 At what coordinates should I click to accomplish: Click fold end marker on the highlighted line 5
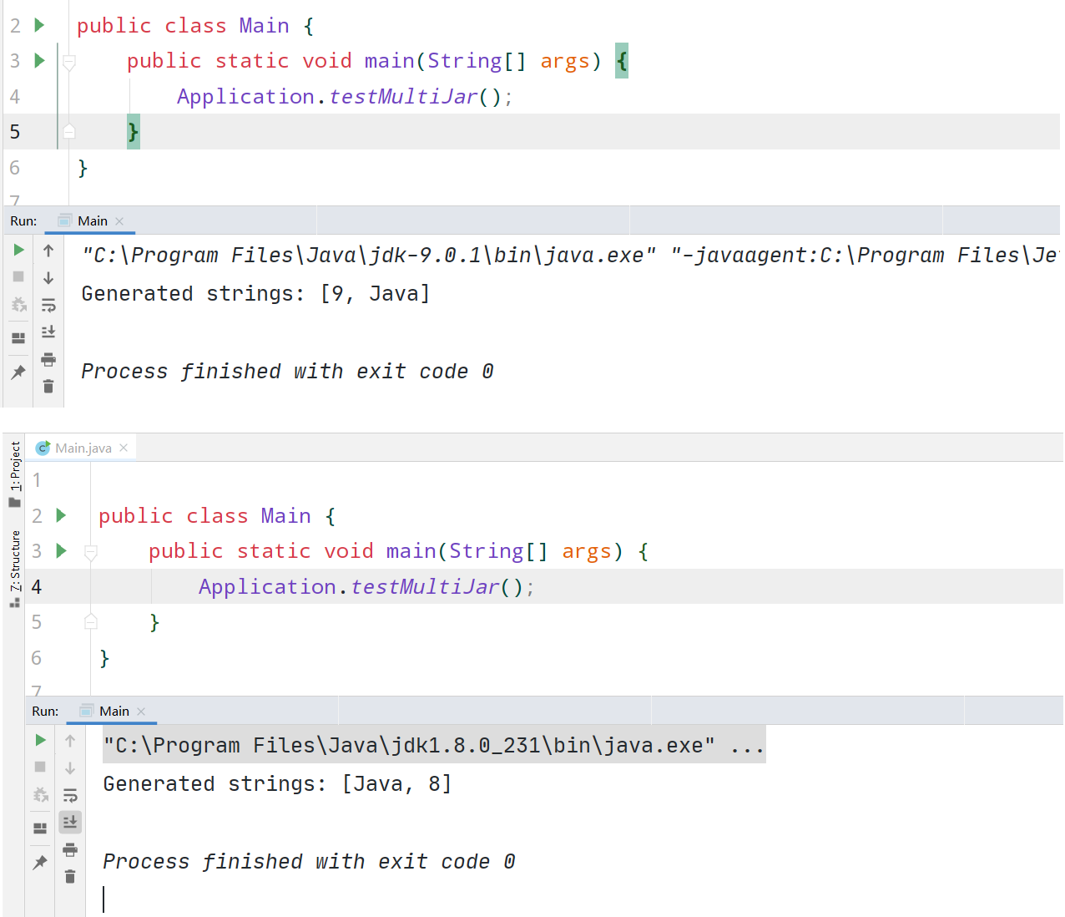(x=69, y=131)
